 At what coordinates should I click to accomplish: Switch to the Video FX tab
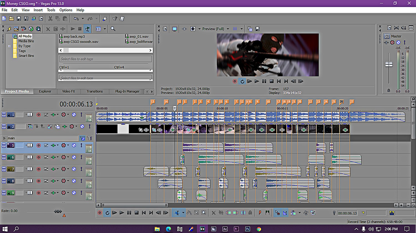point(69,91)
